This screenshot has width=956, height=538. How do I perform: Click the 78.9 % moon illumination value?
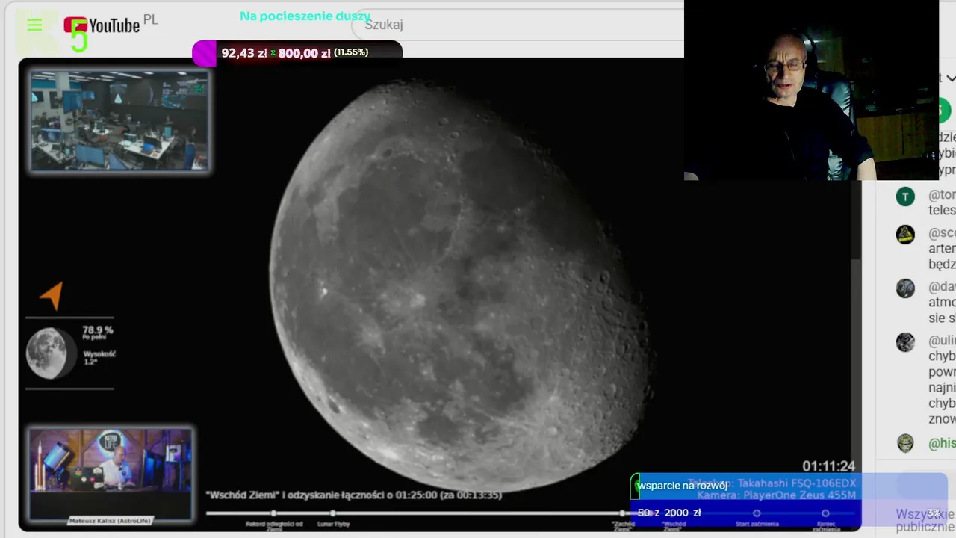(98, 330)
